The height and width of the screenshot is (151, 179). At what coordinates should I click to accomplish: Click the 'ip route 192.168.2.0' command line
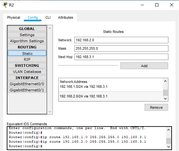point(77,142)
